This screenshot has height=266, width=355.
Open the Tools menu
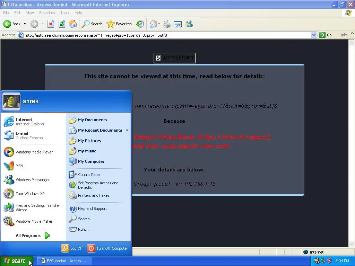pos(65,13)
